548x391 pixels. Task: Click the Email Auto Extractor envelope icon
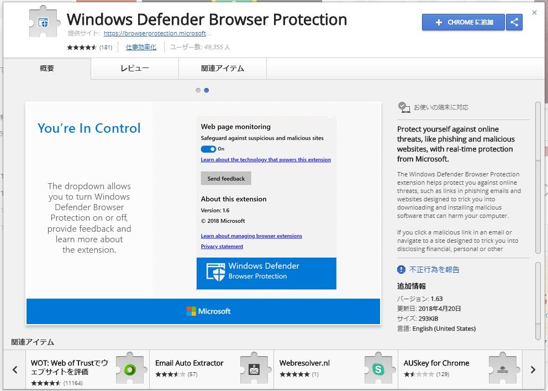tap(254, 369)
